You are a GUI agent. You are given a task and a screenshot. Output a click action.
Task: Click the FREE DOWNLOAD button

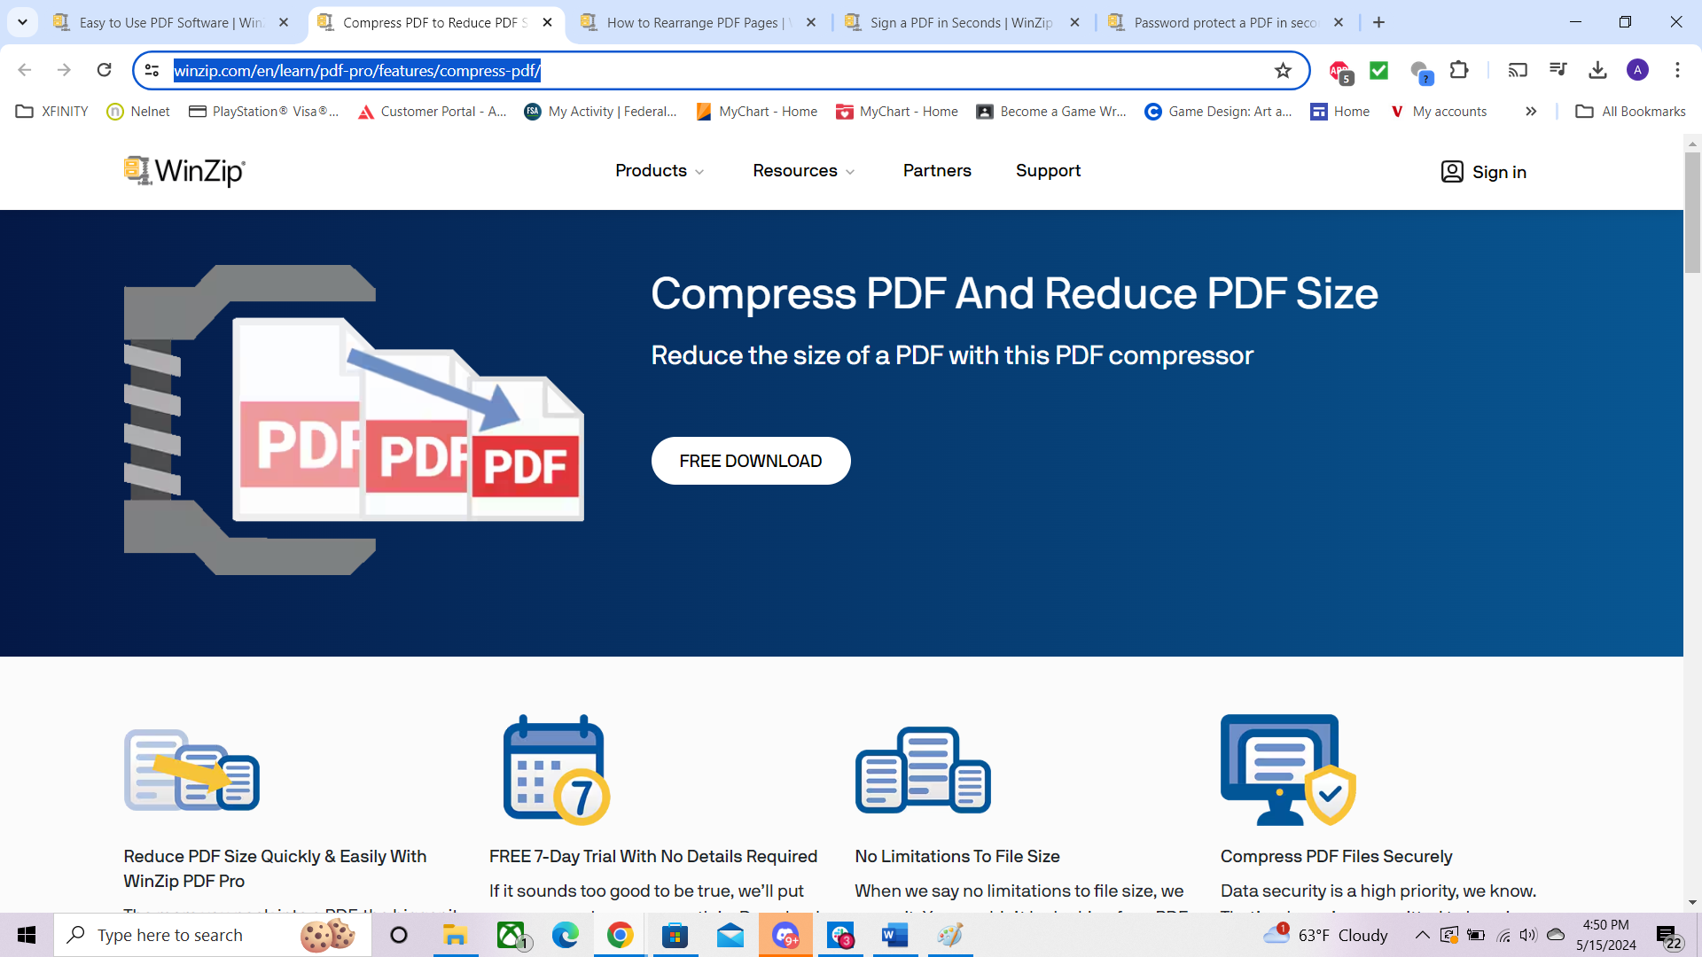750,461
